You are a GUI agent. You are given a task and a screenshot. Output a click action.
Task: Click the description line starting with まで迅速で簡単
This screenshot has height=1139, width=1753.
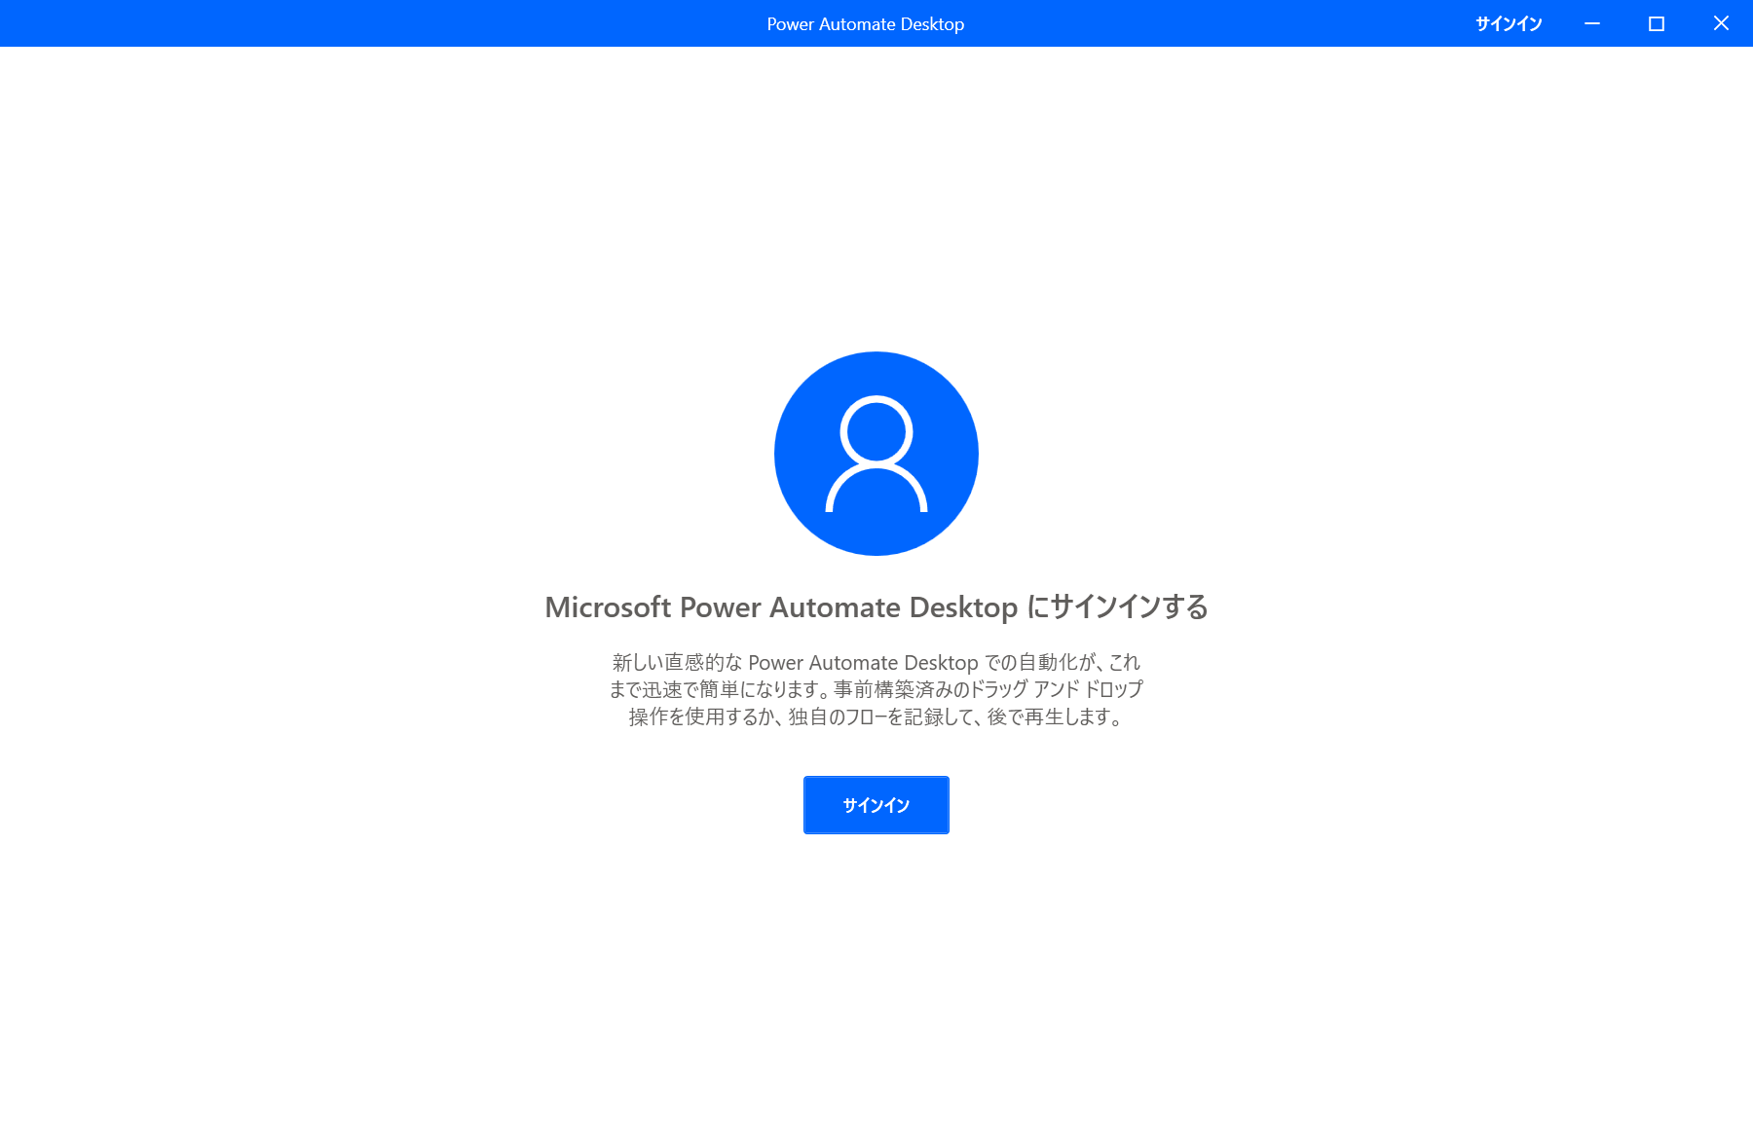click(876, 689)
